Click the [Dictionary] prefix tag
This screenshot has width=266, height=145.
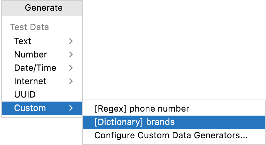119,122
